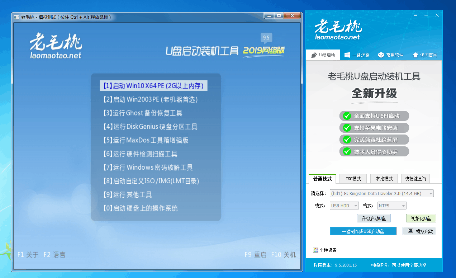The image size is (456, 278).
Task: Click the laomaotao.net logo in the tool window
Action: click(x=338, y=29)
